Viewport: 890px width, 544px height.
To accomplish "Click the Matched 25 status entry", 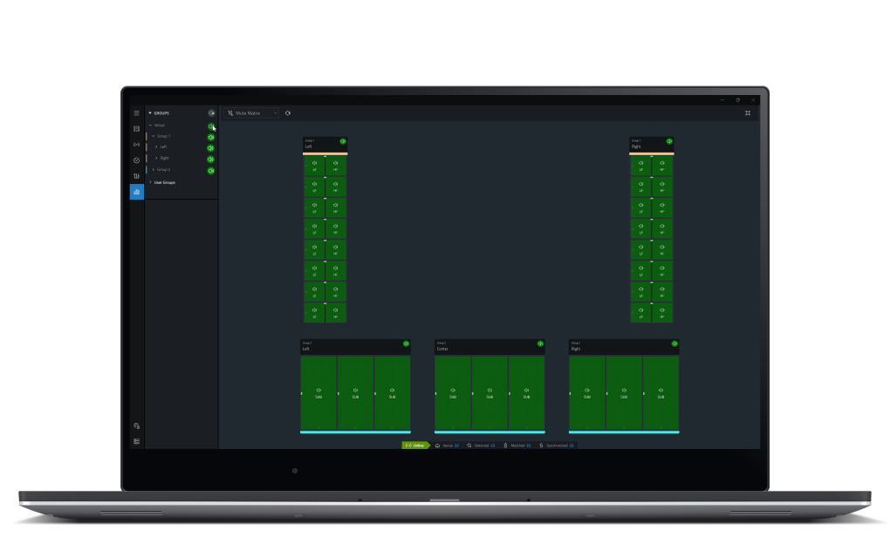I will click(517, 445).
